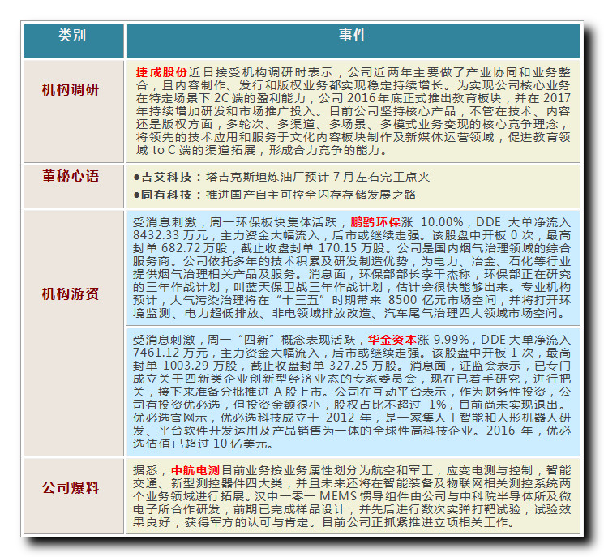Click the red 中航电测 stock name

pyautogui.click(x=195, y=470)
